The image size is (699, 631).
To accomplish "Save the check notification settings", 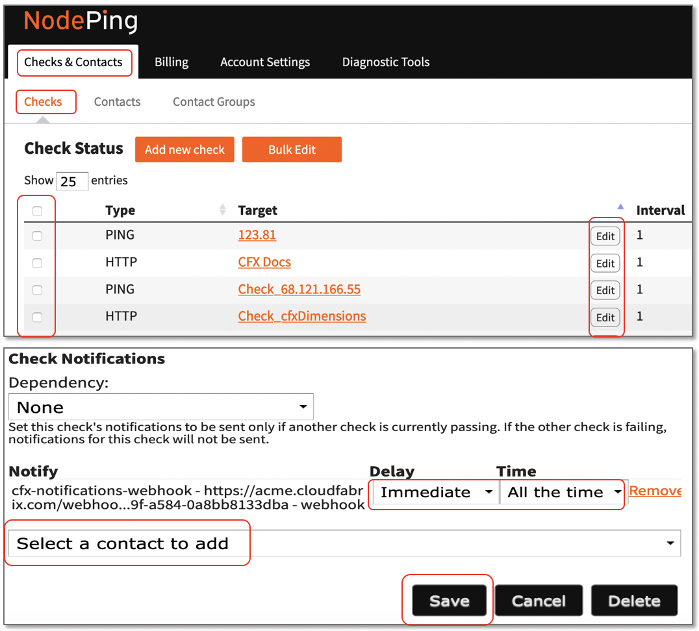I will pos(449,600).
